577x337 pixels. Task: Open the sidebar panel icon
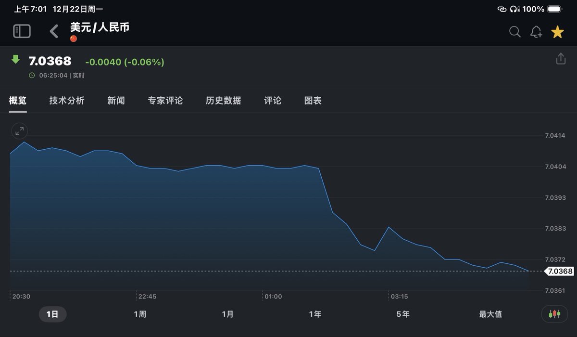[x=21, y=31]
